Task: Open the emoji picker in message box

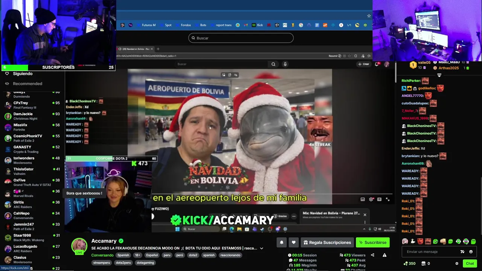Action: 471,252
